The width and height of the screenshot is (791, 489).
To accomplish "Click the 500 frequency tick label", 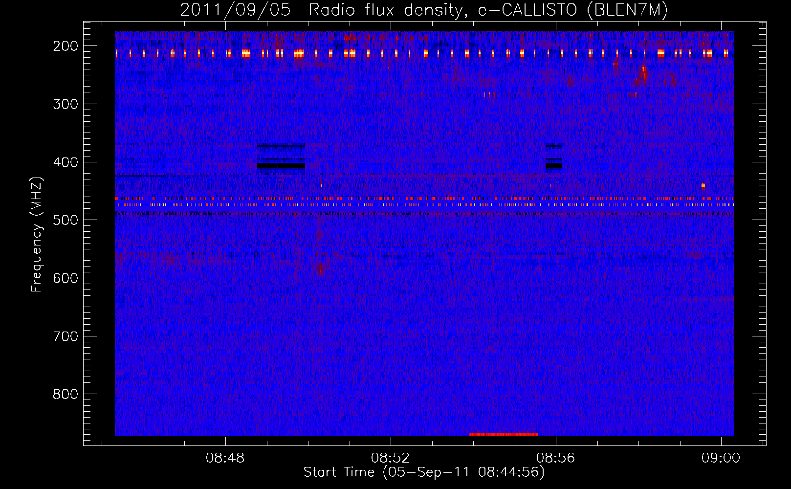I will pos(66,220).
